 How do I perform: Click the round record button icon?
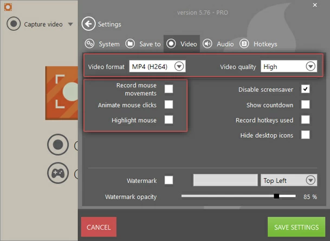pos(57,145)
